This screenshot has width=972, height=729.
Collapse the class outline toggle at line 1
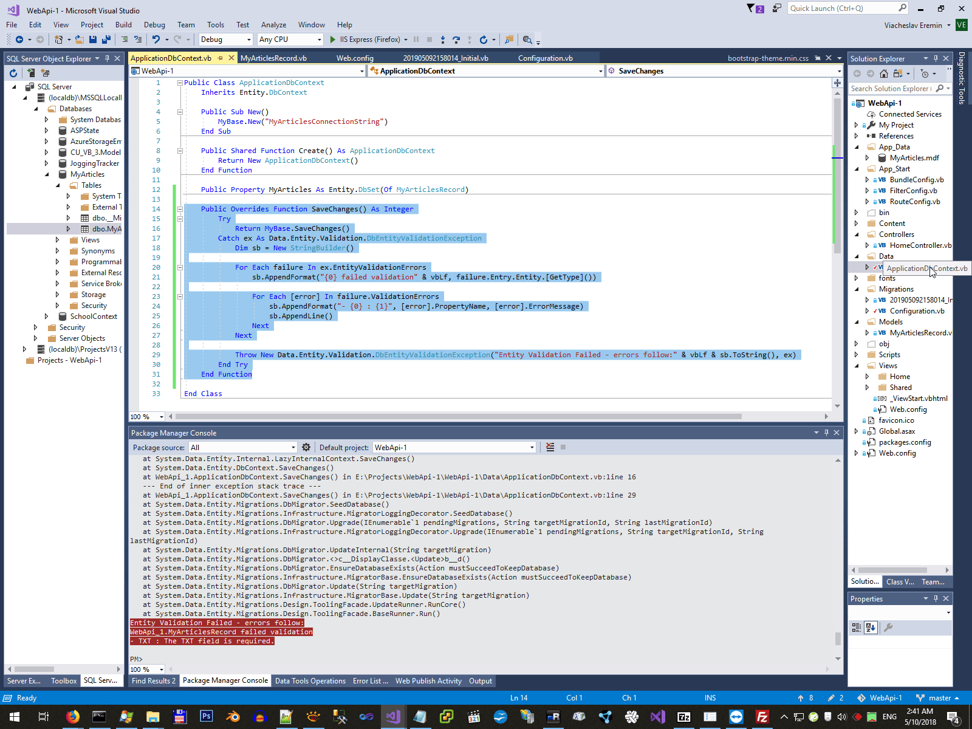coord(180,83)
